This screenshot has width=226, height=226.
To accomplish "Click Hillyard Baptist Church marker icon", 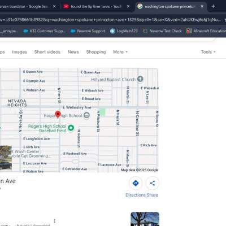I will tap(140, 79).
